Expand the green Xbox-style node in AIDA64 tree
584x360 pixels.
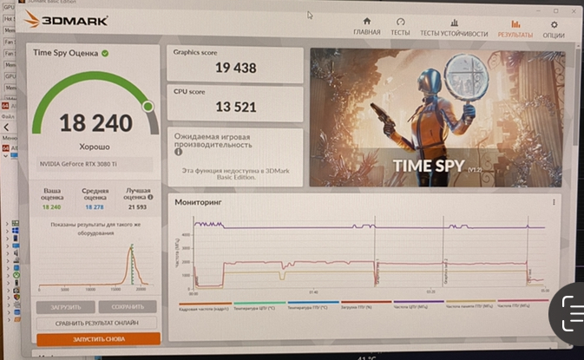[8, 276]
